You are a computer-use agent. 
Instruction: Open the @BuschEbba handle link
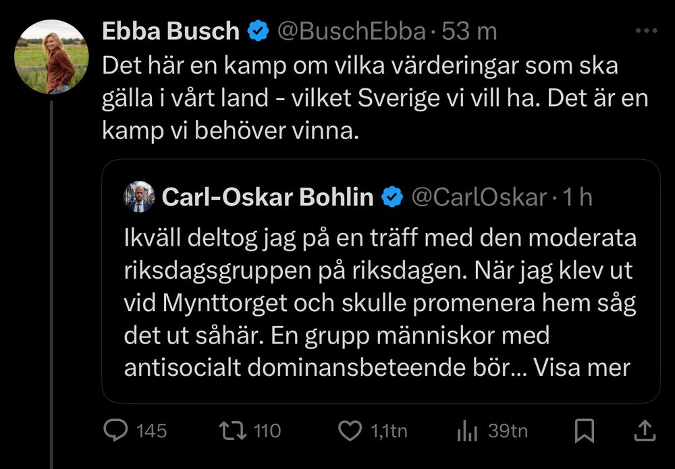[351, 31]
